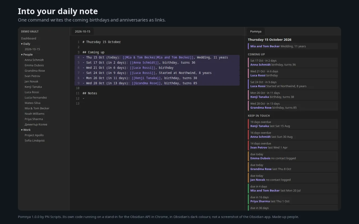359x224 pixels.
Task: Open Mia and Tom Becker's Wedding entry in Pomnya
Action: [x=293, y=46]
